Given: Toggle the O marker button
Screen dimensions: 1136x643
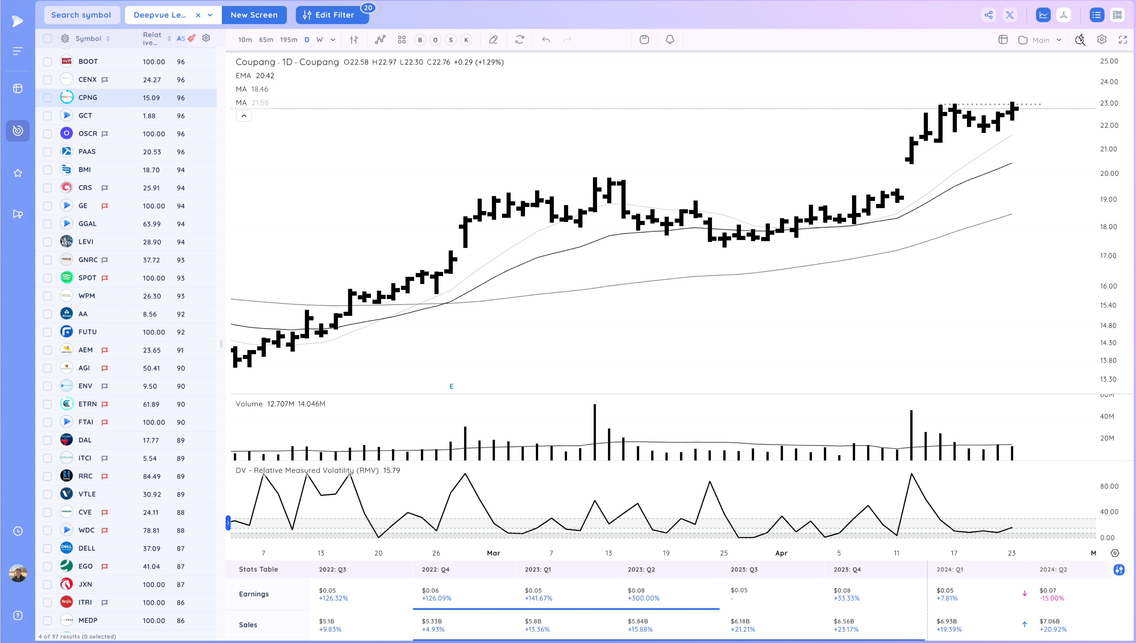Looking at the screenshot, I should (x=435, y=40).
